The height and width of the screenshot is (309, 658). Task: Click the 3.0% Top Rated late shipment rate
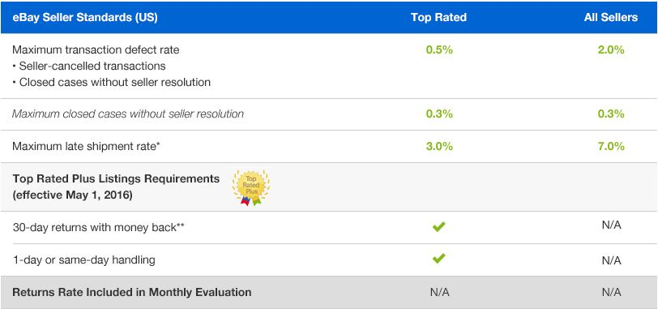click(x=439, y=146)
